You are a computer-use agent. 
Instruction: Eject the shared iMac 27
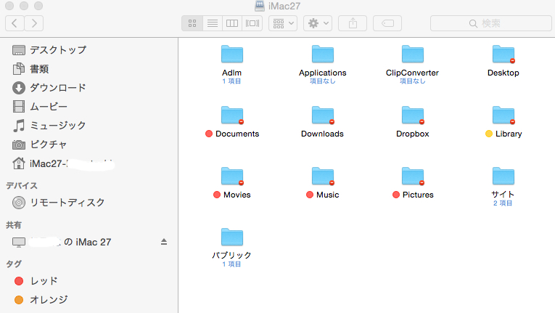point(163,242)
